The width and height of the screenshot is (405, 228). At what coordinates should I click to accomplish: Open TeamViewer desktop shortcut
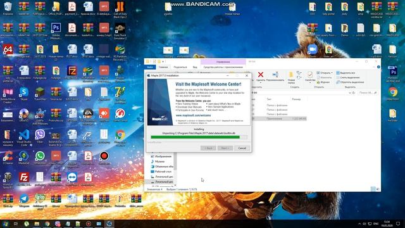(x=72, y=179)
